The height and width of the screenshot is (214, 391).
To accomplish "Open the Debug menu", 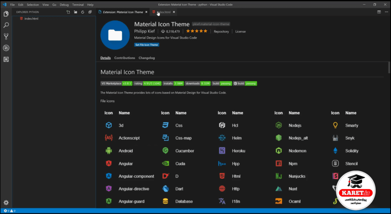I will [64, 5].
